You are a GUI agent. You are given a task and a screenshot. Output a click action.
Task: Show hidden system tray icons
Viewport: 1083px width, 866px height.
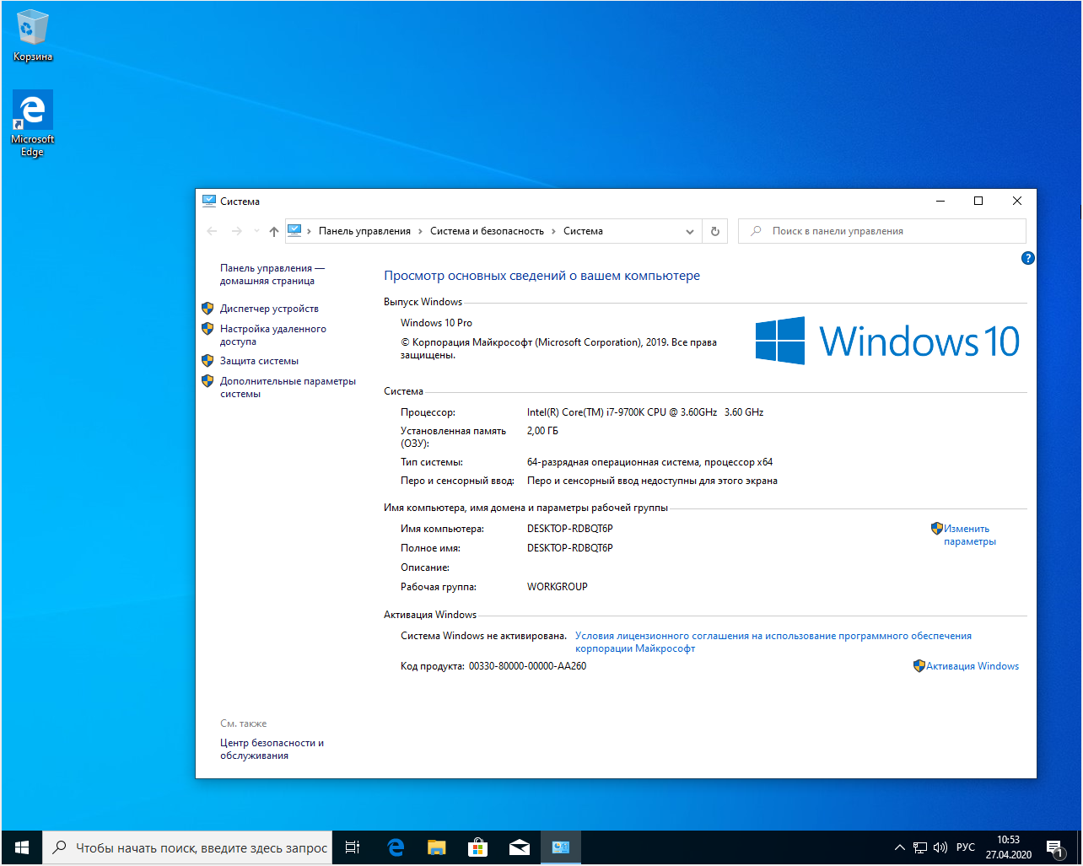click(900, 847)
